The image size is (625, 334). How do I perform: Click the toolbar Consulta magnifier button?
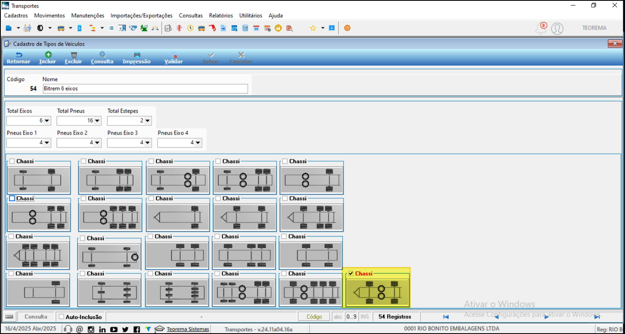(x=102, y=58)
